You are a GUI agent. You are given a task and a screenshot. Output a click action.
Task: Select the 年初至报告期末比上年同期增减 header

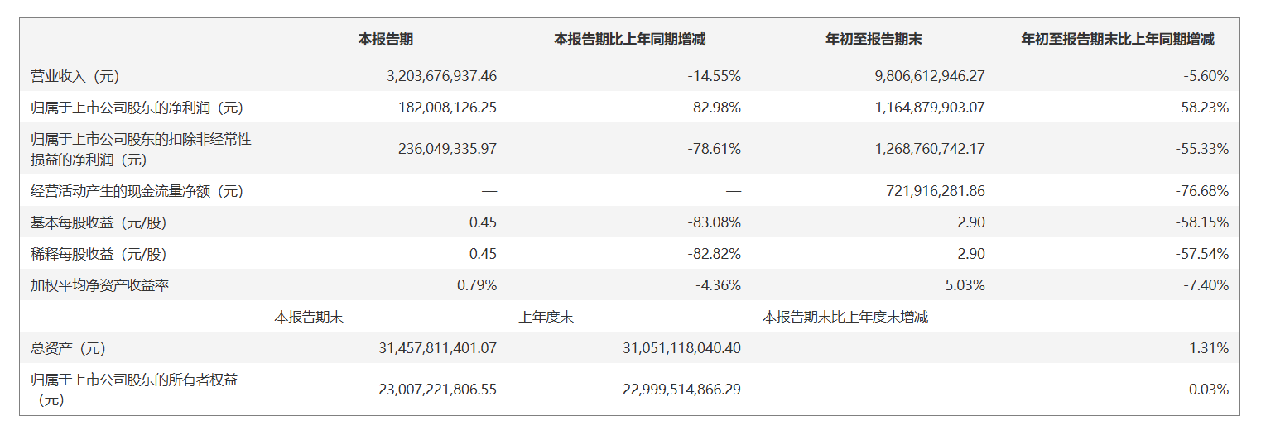[1118, 39]
